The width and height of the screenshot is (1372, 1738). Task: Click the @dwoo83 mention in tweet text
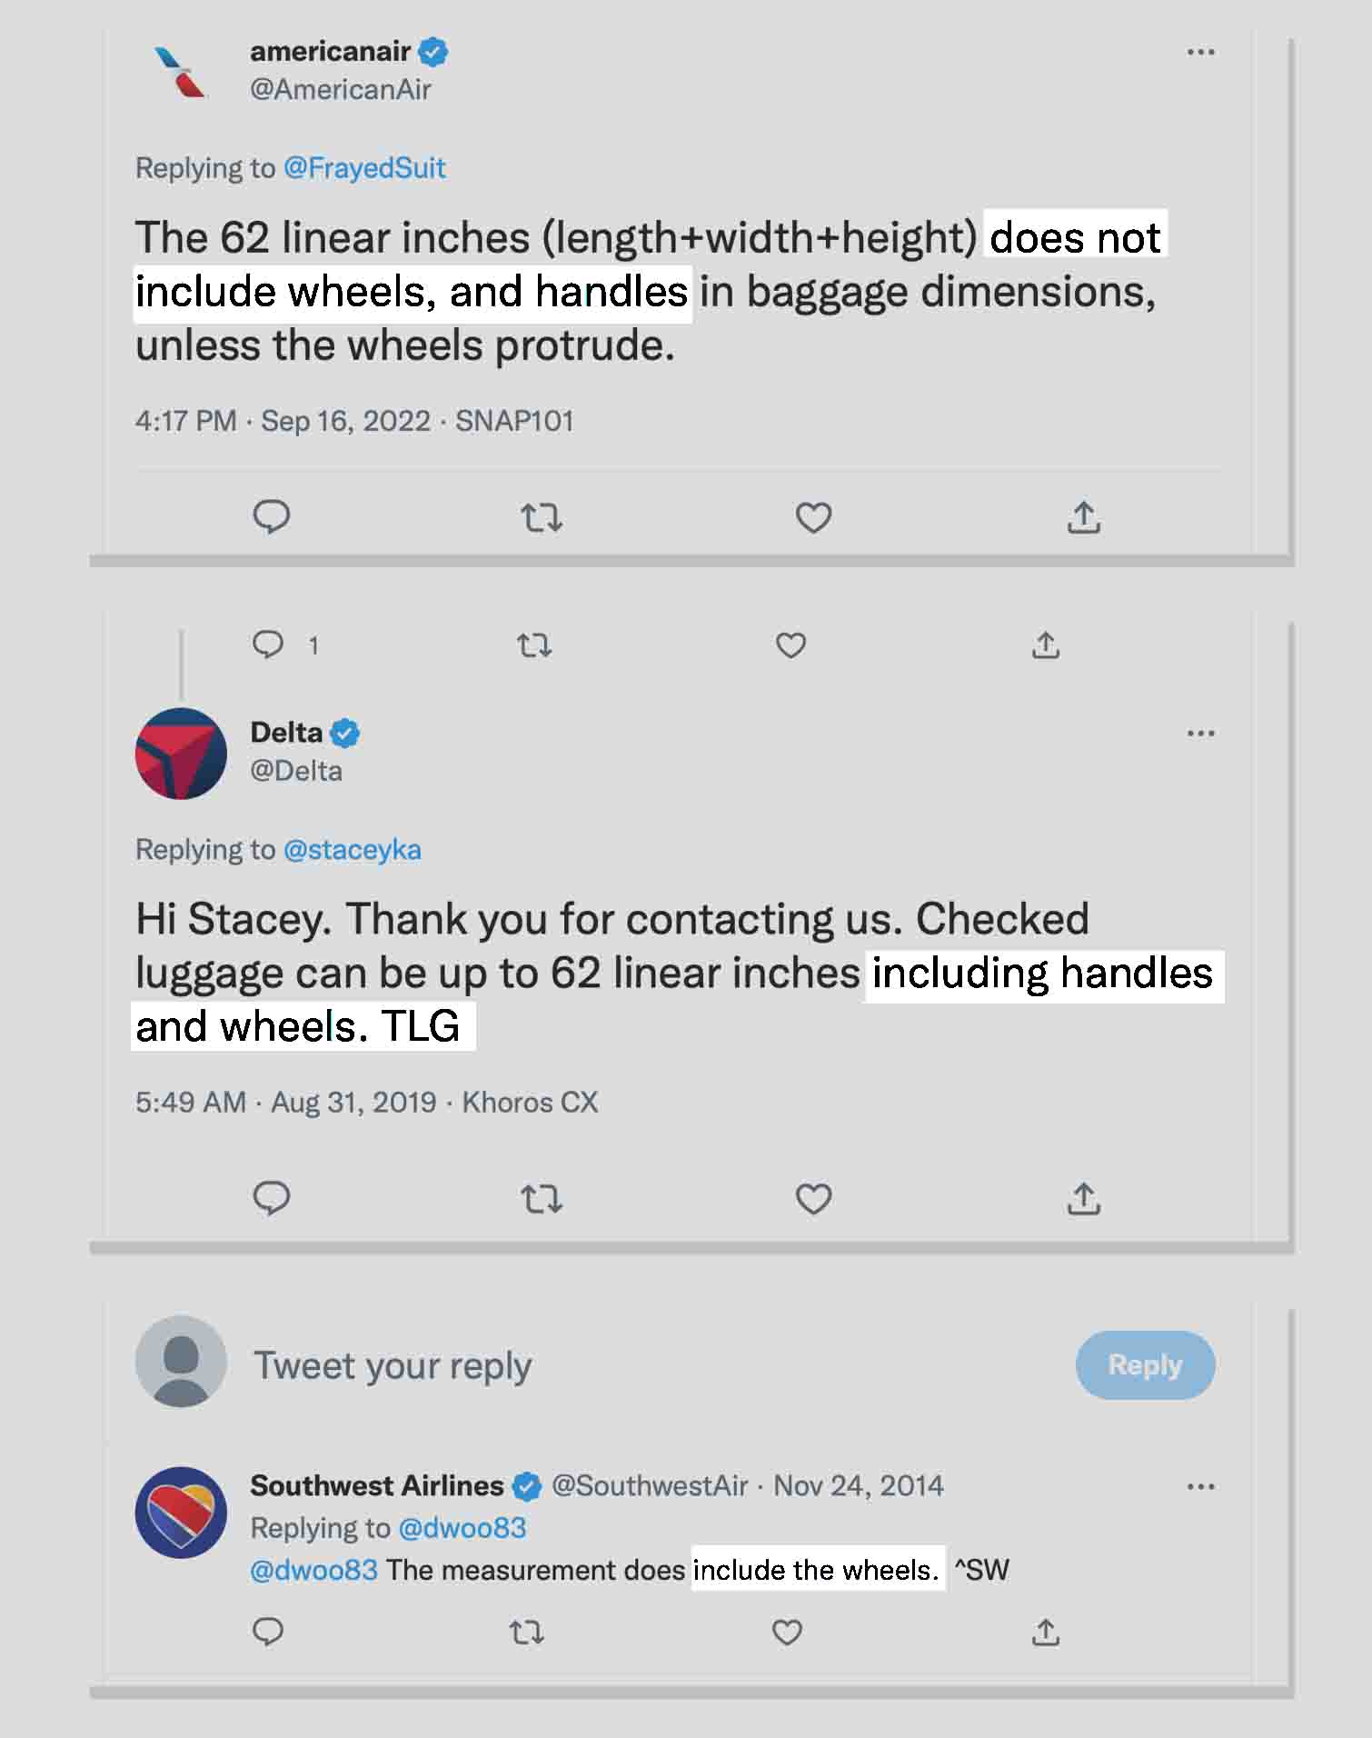tap(313, 1570)
